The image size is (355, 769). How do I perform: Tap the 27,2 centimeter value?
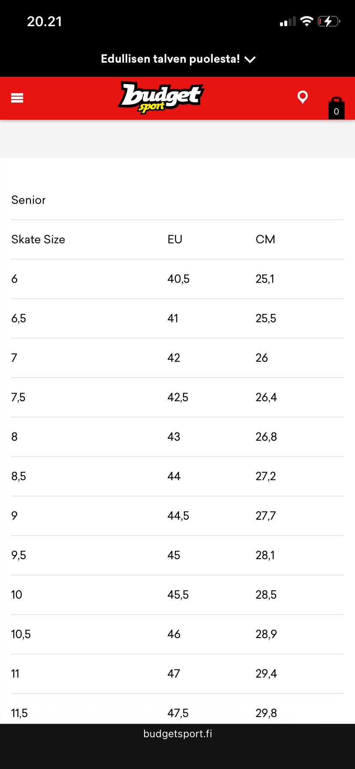tap(266, 476)
